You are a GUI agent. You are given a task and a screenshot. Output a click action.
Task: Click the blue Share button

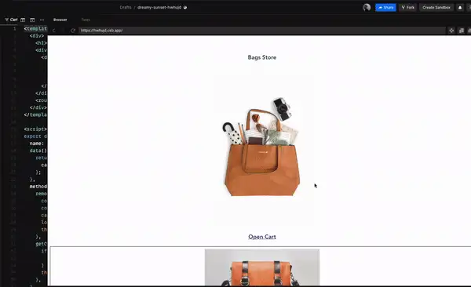pyautogui.click(x=385, y=8)
